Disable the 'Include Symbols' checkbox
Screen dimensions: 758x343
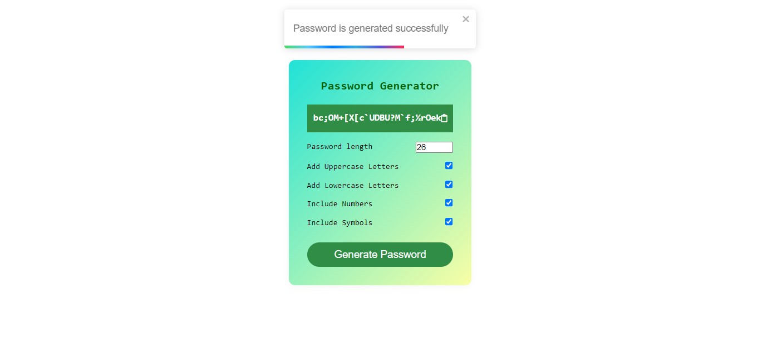coord(449,221)
